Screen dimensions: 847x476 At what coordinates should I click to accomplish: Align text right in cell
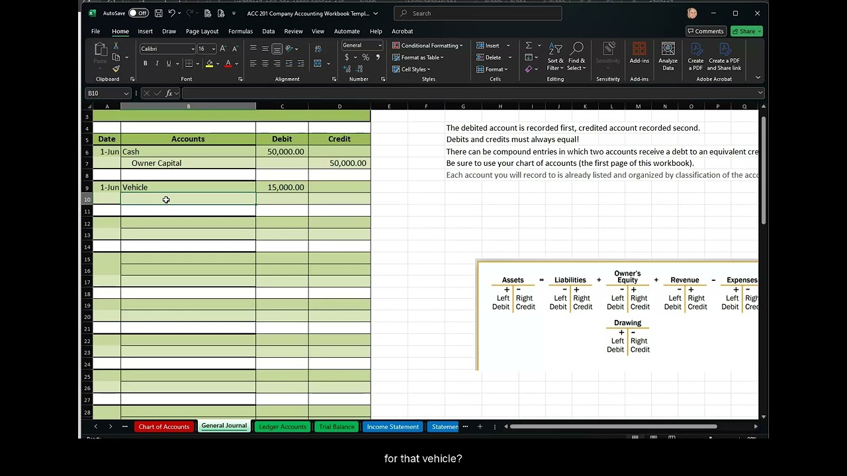277,63
